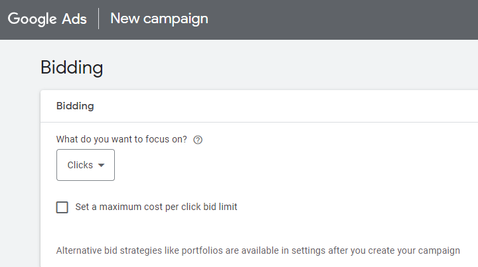Viewport: 478px width, 267px height.
Task: Click the 'Set a maximum cost per click bid limit' label
Action: (x=156, y=207)
